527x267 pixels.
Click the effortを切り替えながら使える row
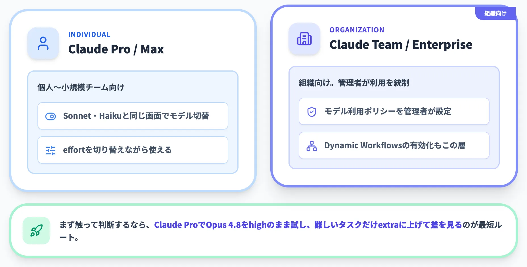point(133,150)
